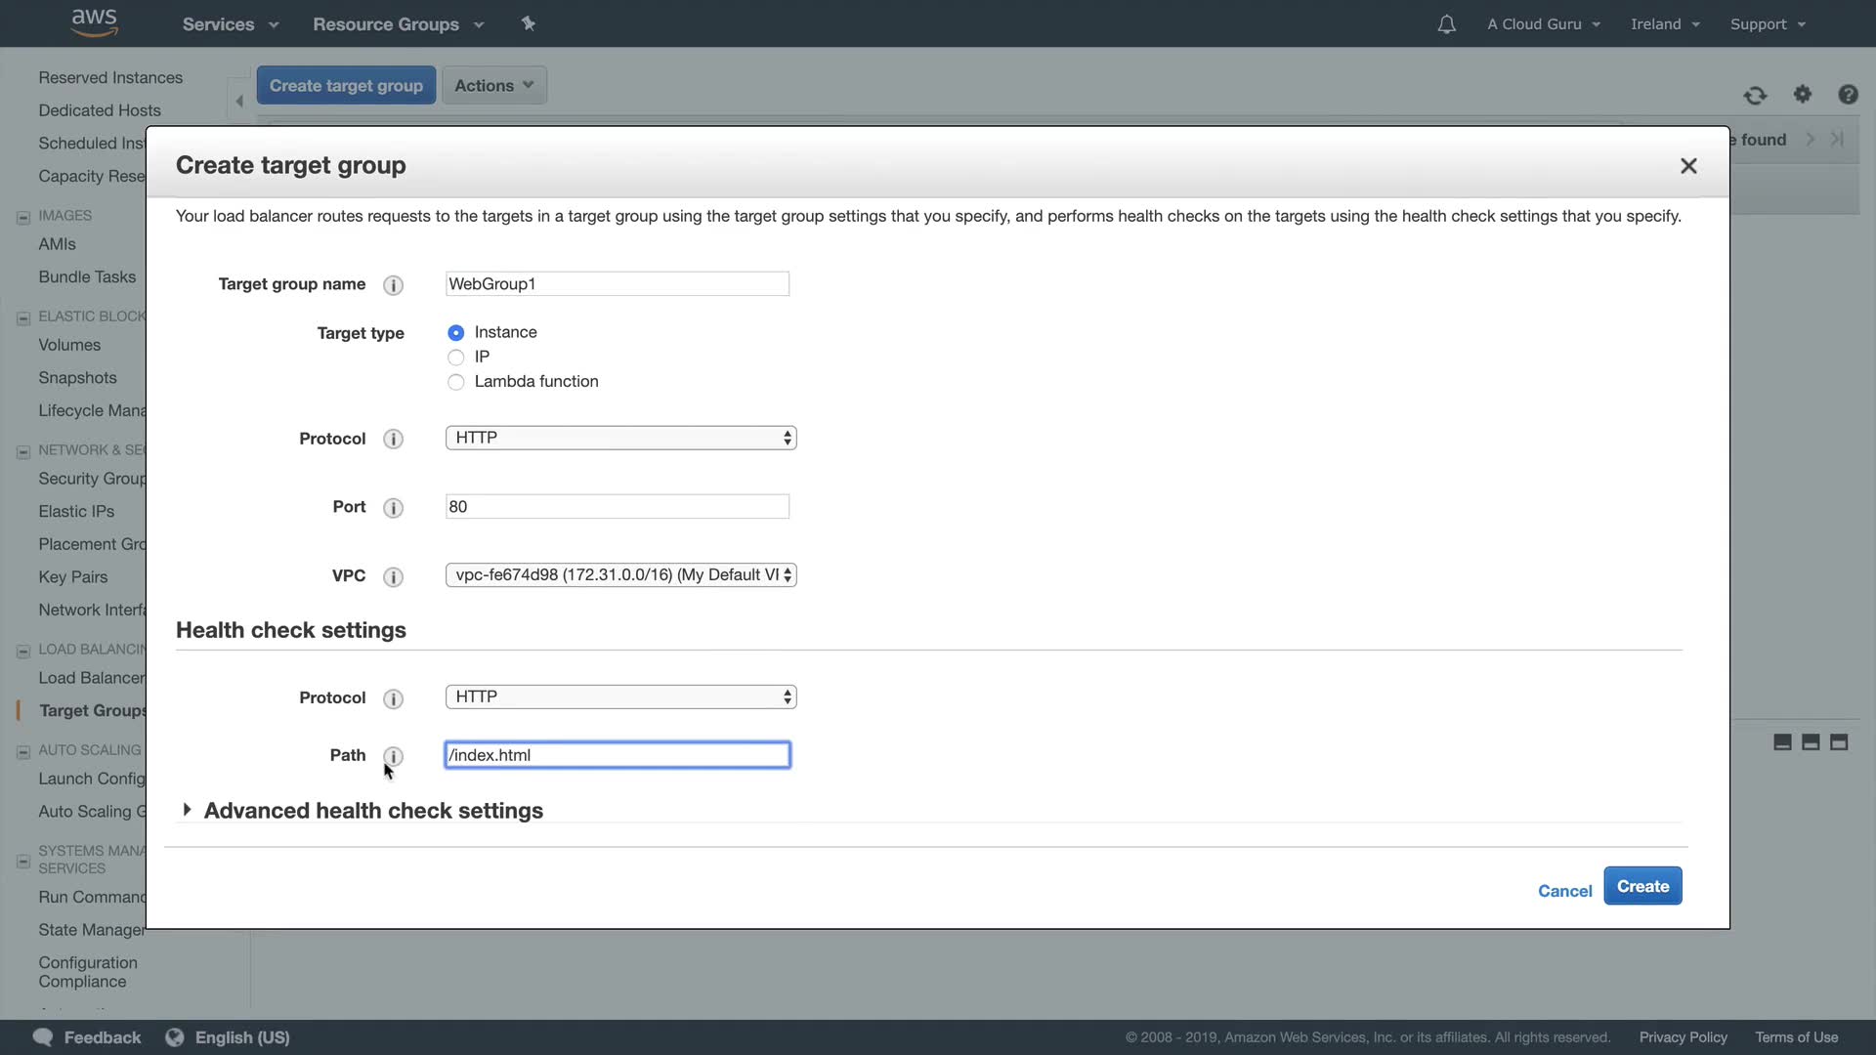Click the help question mark icon
1876x1055 pixels.
point(1848,95)
